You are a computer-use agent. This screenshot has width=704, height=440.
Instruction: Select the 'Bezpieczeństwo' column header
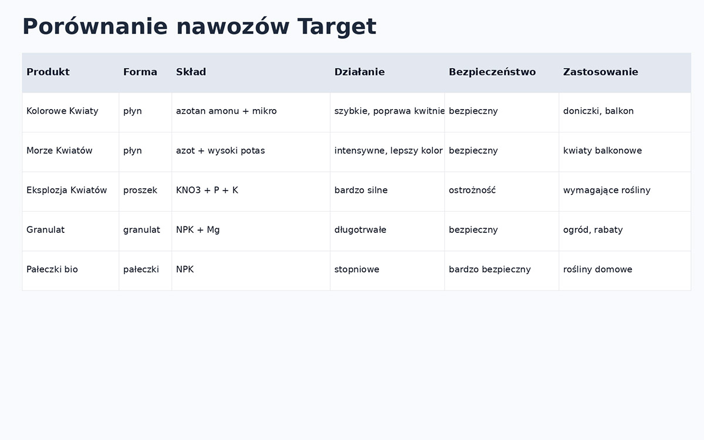point(502,73)
